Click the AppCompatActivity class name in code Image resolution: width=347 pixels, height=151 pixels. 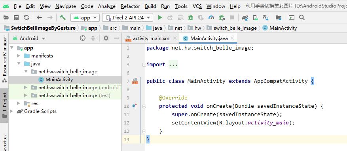pyautogui.click(x=281, y=81)
